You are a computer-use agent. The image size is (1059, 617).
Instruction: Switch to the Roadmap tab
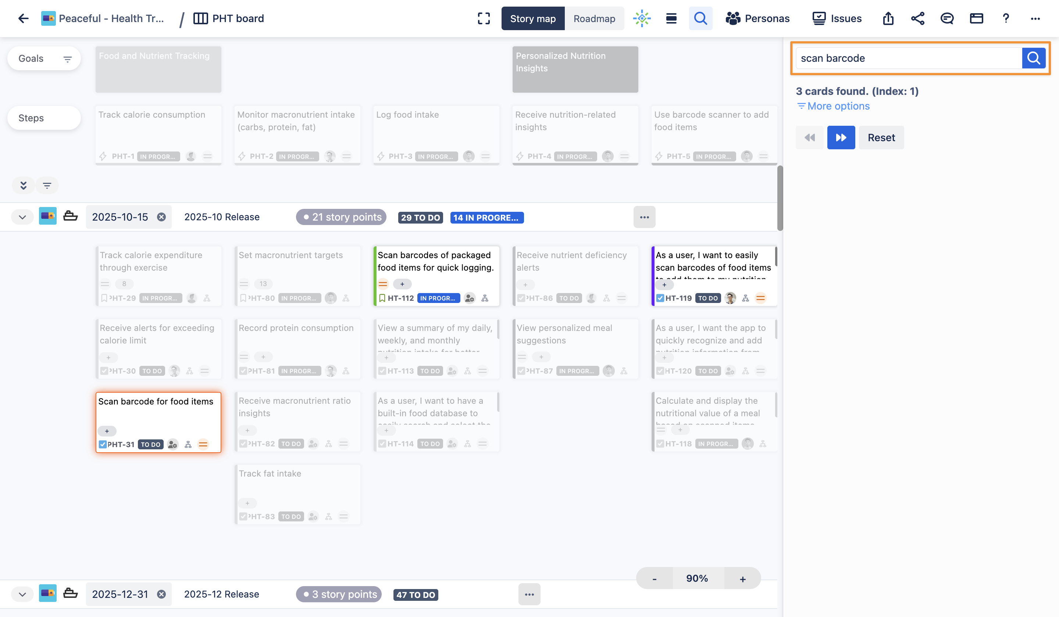click(x=594, y=18)
